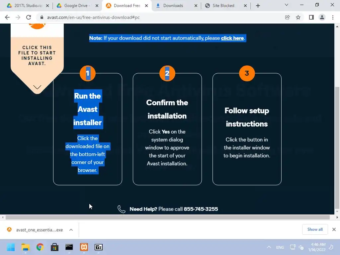Go forward to the next page
Screen dimensions: 340x255
pyautogui.click(x=18, y=17)
